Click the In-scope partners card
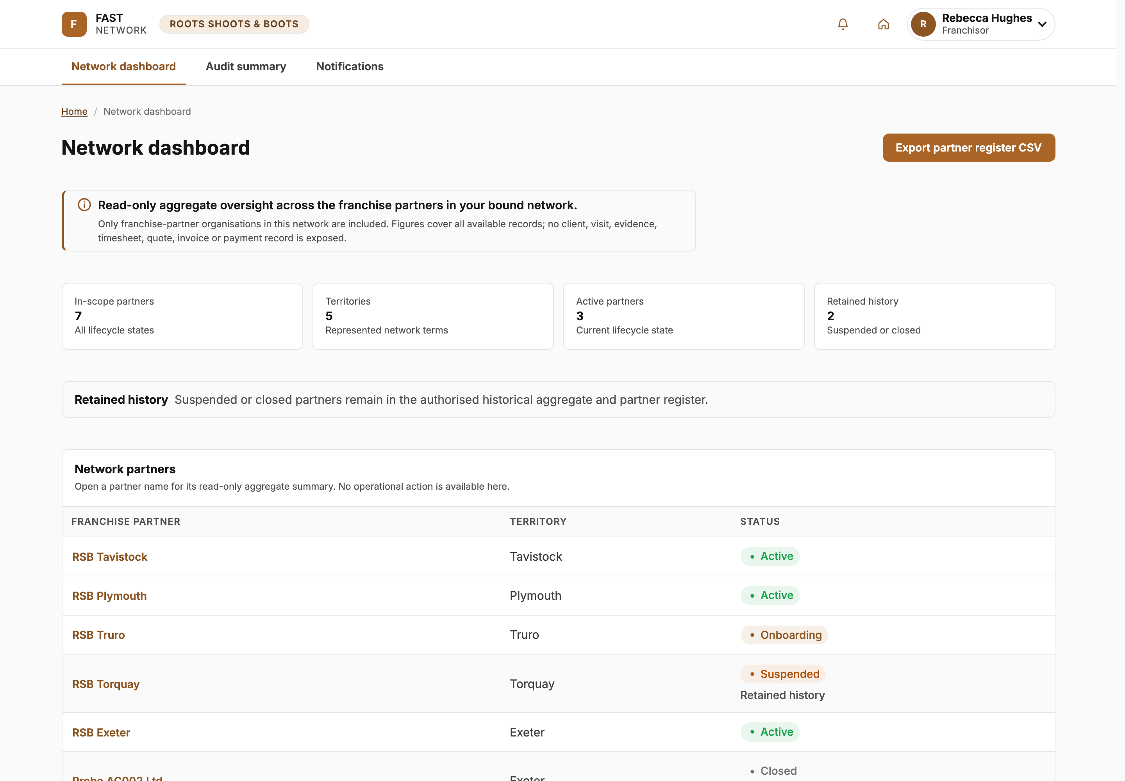The width and height of the screenshot is (1125, 781). (182, 316)
